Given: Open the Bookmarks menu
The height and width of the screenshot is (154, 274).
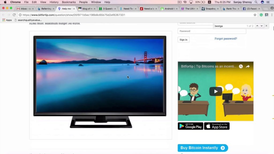Looking at the screenshot, I should coord(69,2).
